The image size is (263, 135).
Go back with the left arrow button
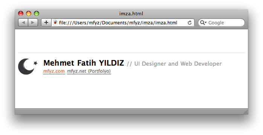[x=23, y=22]
